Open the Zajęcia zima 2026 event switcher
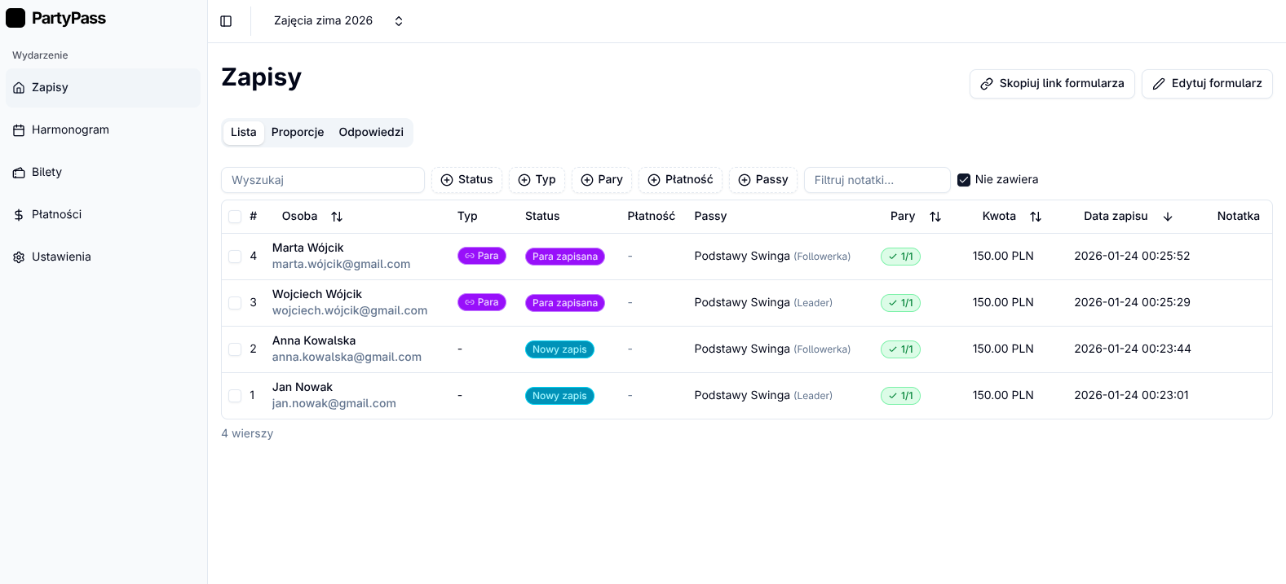 pos(338,21)
